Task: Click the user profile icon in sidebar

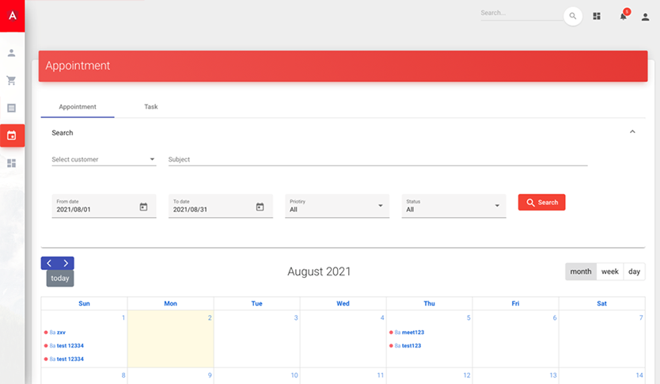Action: point(11,53)
